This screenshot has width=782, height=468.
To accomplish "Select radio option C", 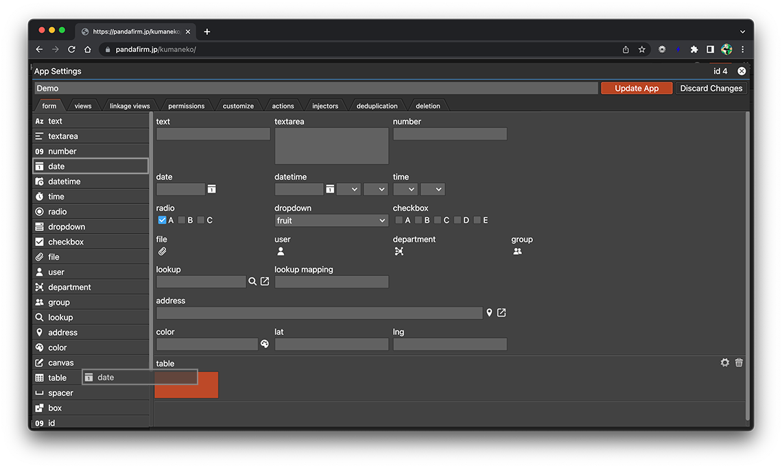I will click(x=201, y=221).
